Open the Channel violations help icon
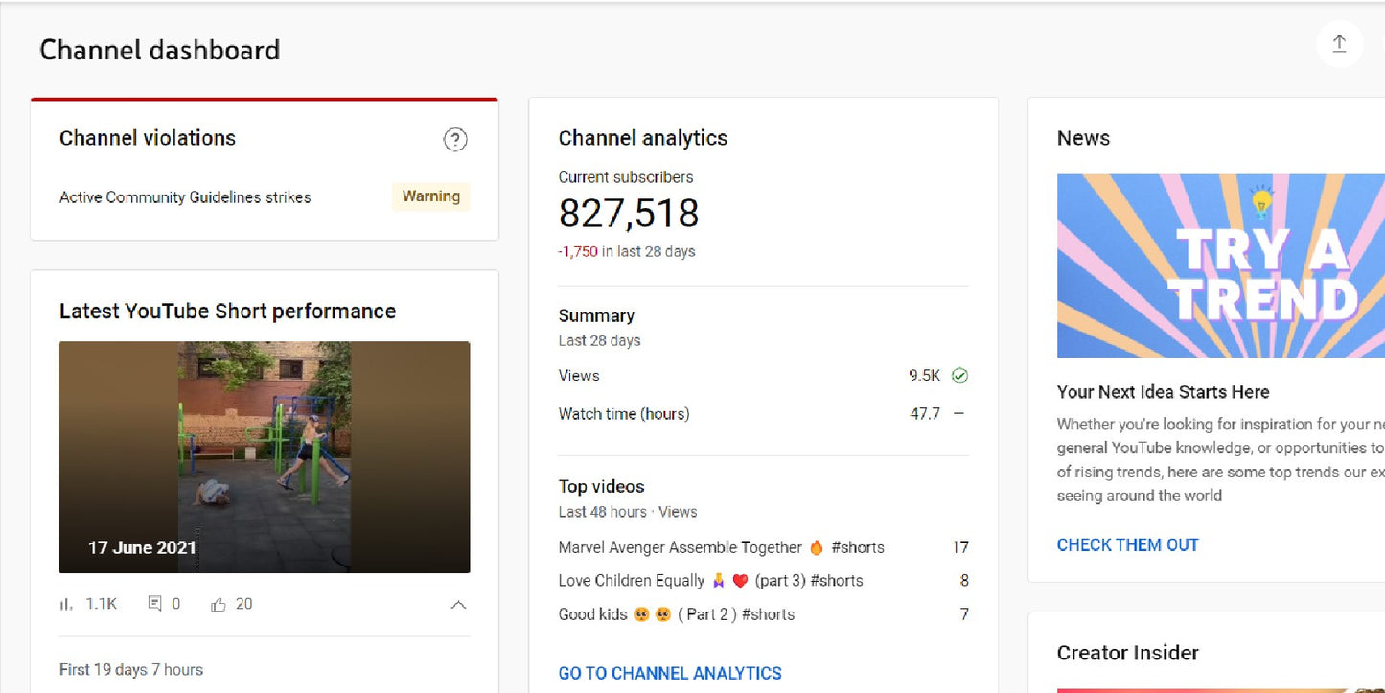Screen dimensions: 1385x693 tap(455, 139)
